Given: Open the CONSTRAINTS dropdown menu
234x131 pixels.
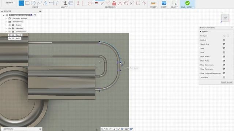Looking at the screenshot, I should point(110,7).
